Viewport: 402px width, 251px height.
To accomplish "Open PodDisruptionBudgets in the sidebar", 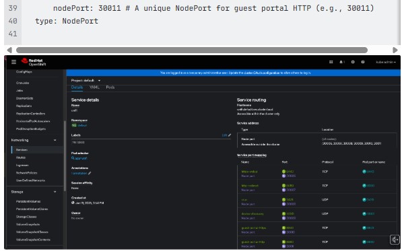I will pos(31,129).
